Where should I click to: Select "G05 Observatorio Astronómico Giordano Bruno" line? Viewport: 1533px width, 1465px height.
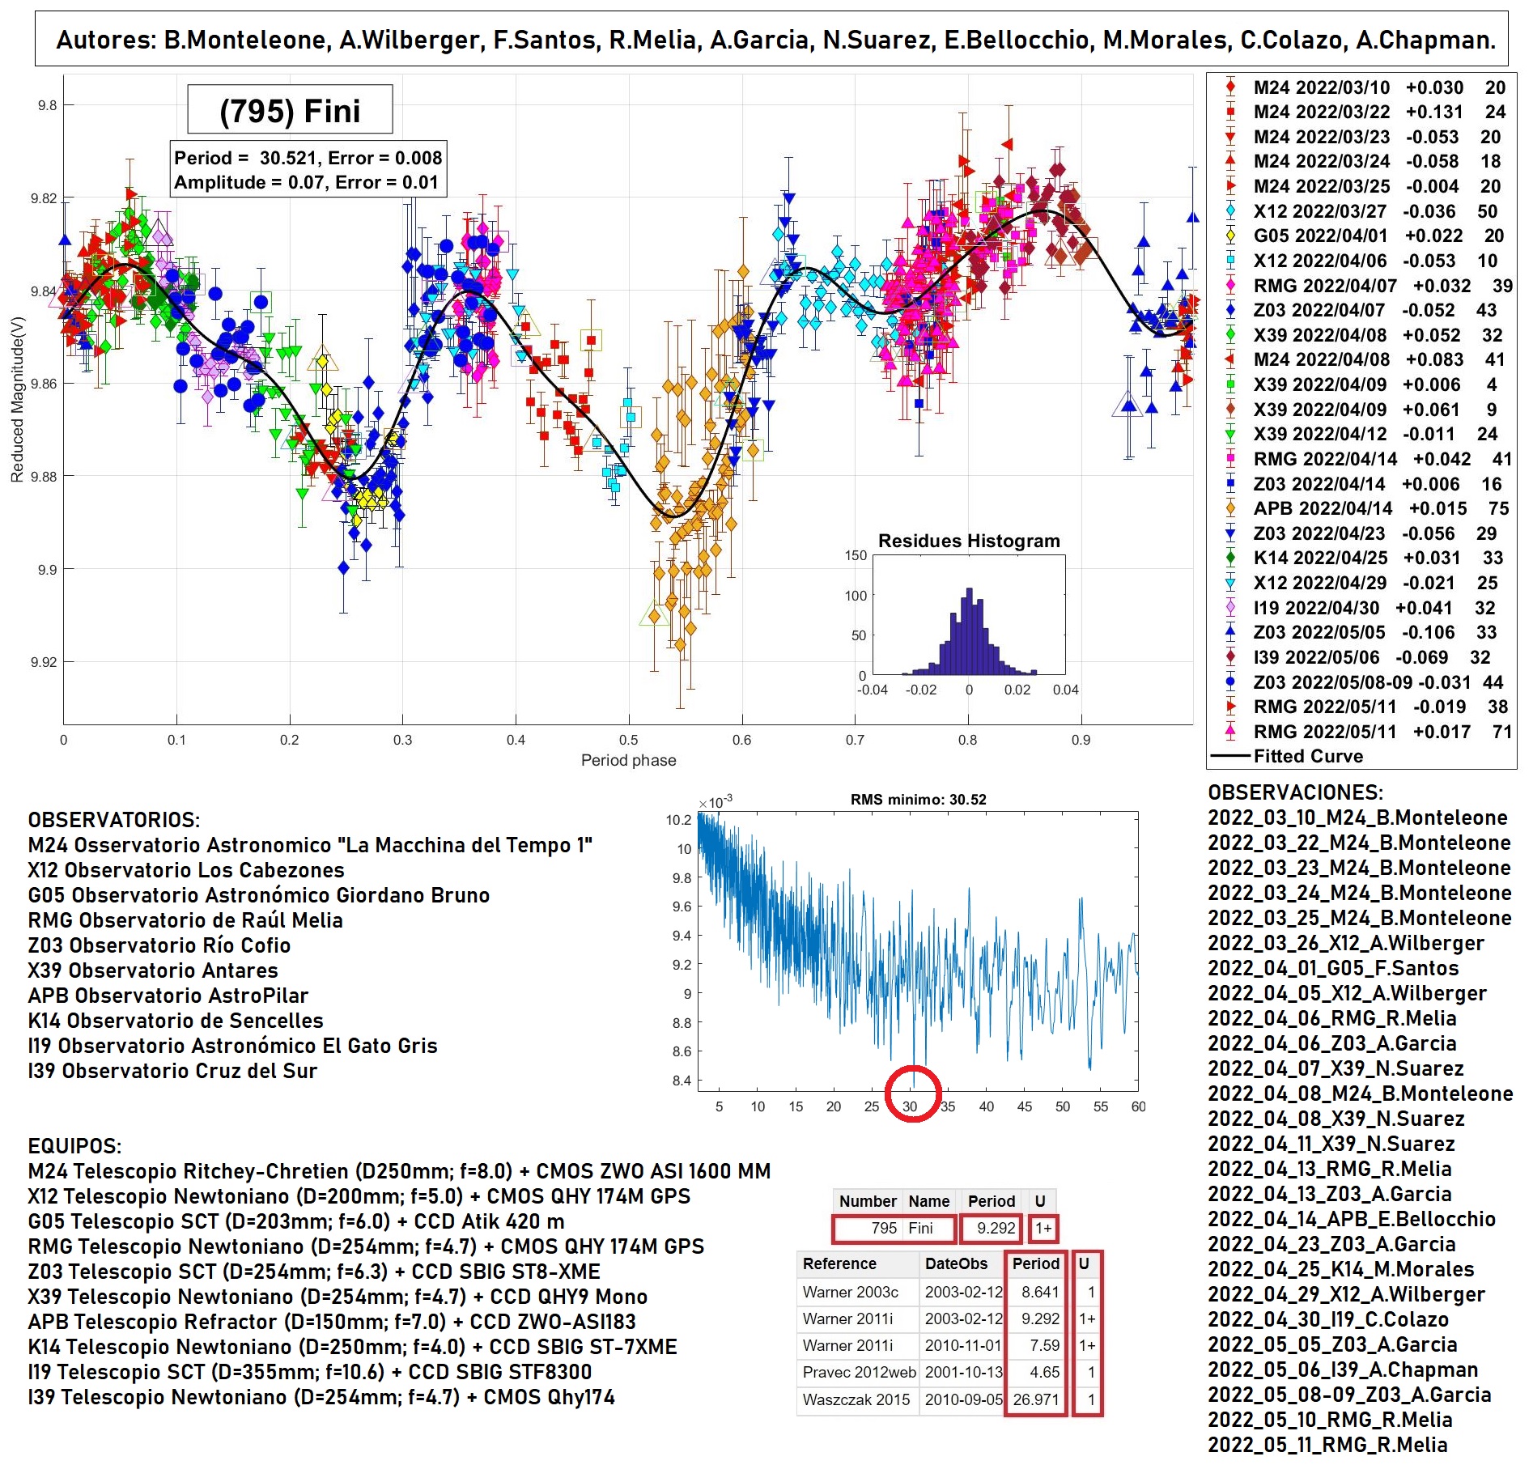(x=259, y=895)
